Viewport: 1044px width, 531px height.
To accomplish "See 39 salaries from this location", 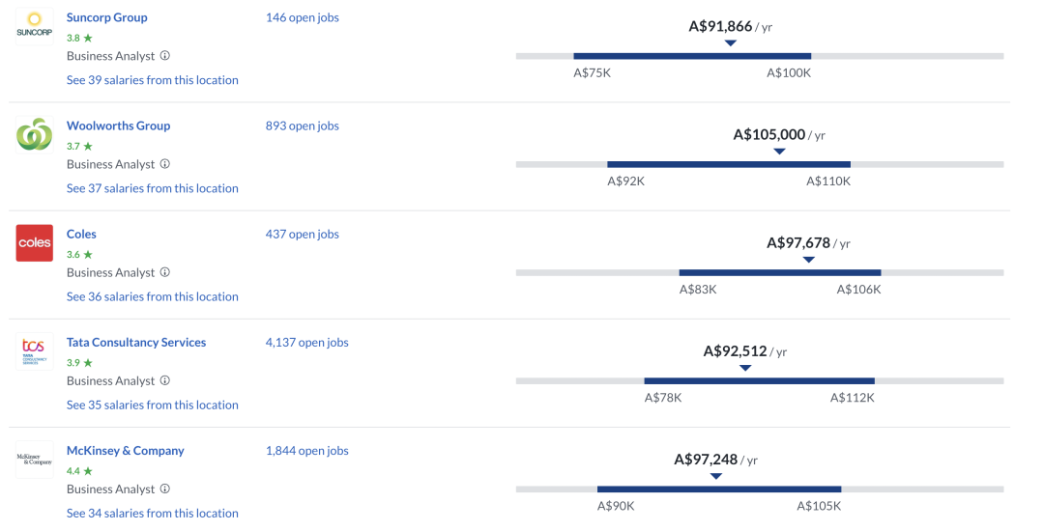I will click(x=152, y=80).
